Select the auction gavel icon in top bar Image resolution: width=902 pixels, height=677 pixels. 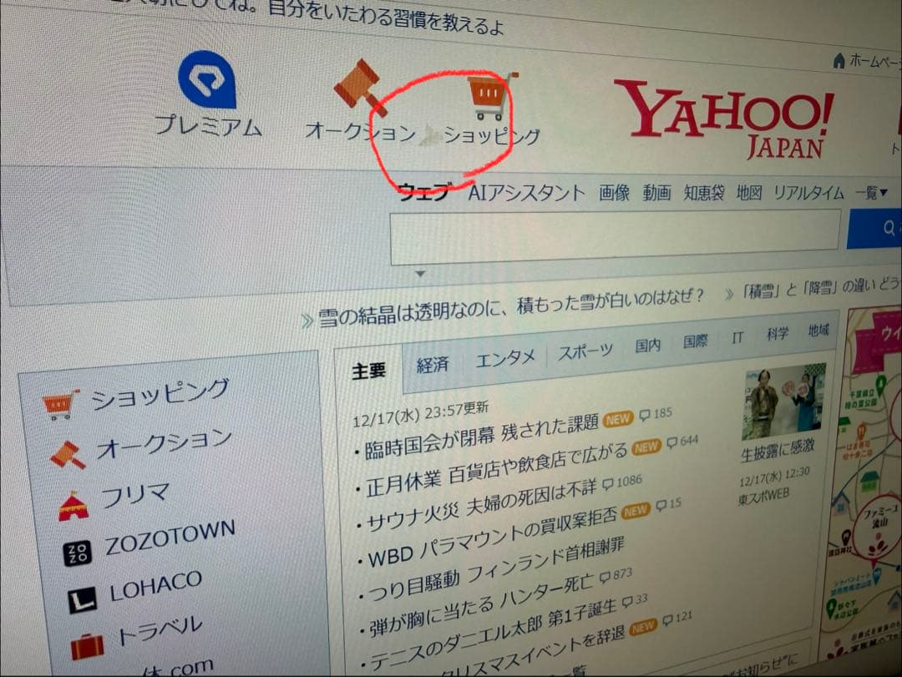click(360, 86)
